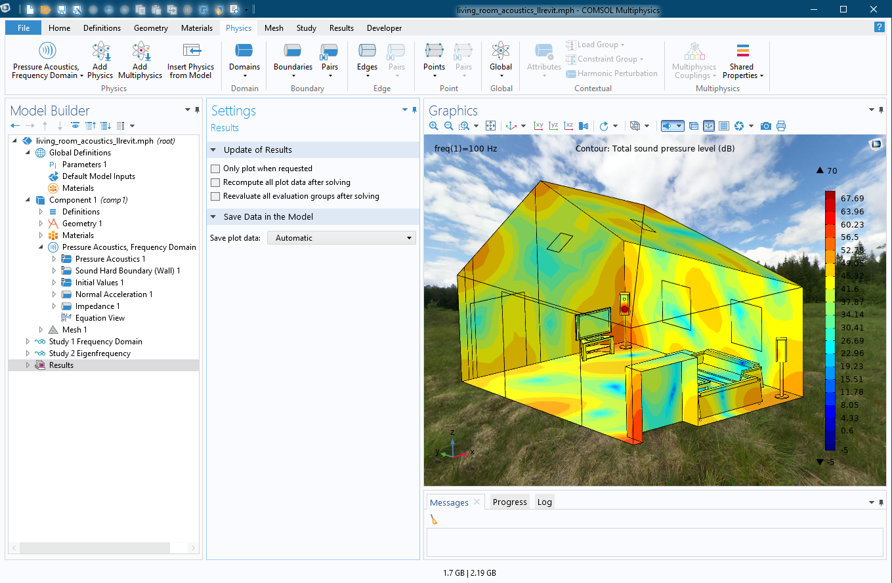Switch to the Results ribbon tab
892x583 pixels.
pyautogui.click(x=341, y=28)
